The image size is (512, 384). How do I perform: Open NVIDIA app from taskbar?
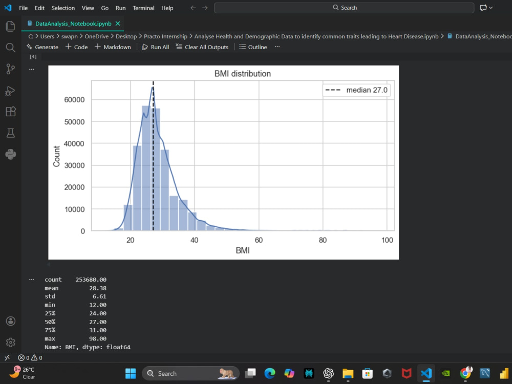[446, 373]
